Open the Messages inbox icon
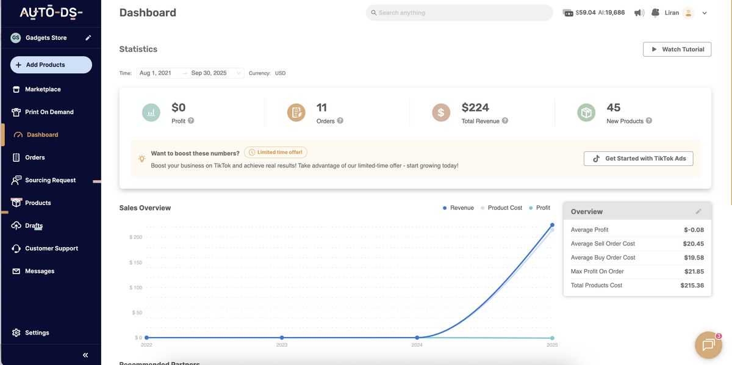This screenshot has height=365, width=732. (x=17, y=271)
